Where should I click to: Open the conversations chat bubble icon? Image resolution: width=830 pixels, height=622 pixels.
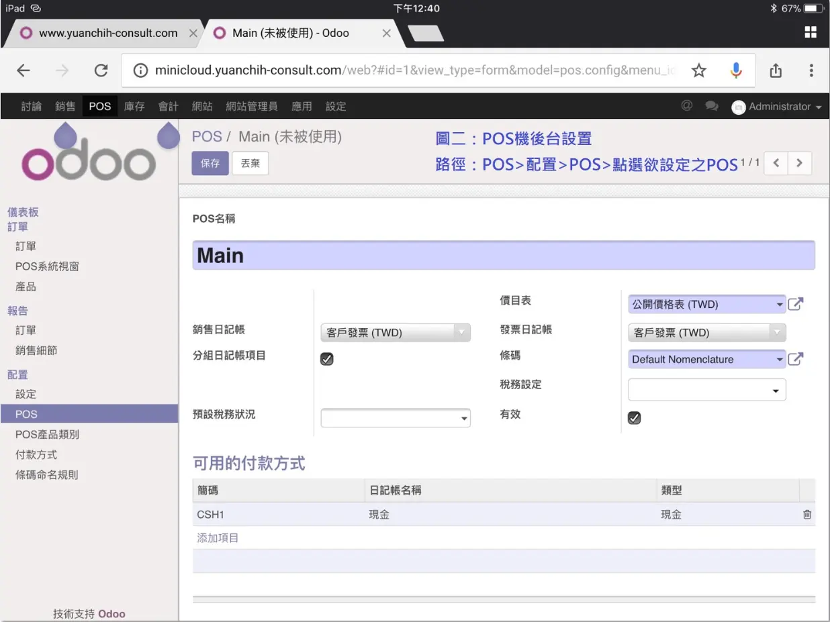click(x=711, y=106)
